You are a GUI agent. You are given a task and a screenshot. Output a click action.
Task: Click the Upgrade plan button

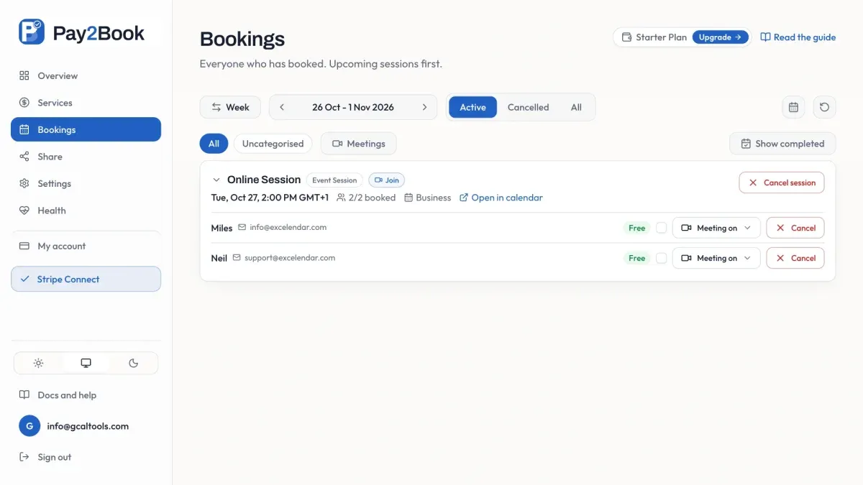pyautogui.click(x=720, y=37)
